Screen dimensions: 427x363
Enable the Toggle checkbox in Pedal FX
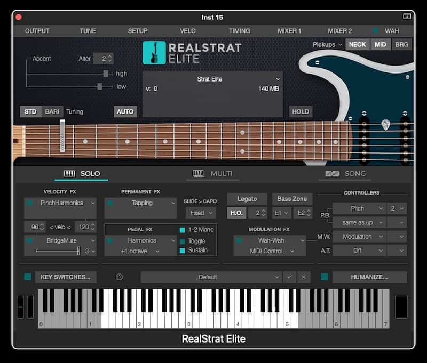[183, 241]
